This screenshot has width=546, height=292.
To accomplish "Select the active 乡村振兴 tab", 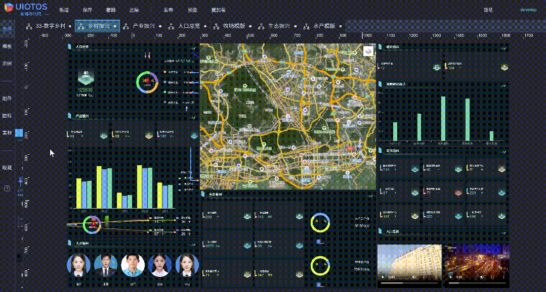I will click(x=98, y=26).
